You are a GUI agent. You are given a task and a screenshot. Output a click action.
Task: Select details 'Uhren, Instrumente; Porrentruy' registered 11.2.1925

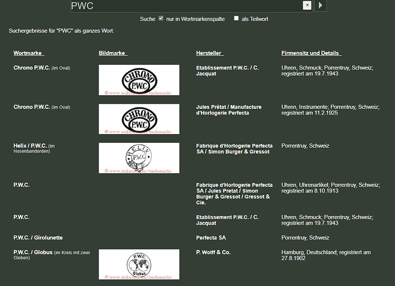tap(330, 110)
